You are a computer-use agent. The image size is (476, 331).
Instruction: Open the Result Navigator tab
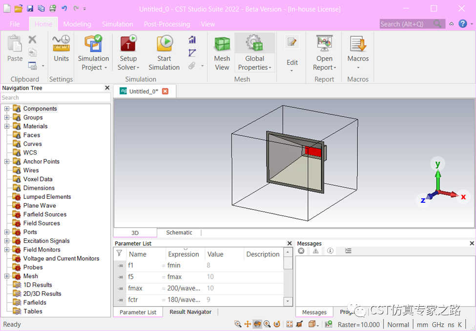(x=190, y=312)
